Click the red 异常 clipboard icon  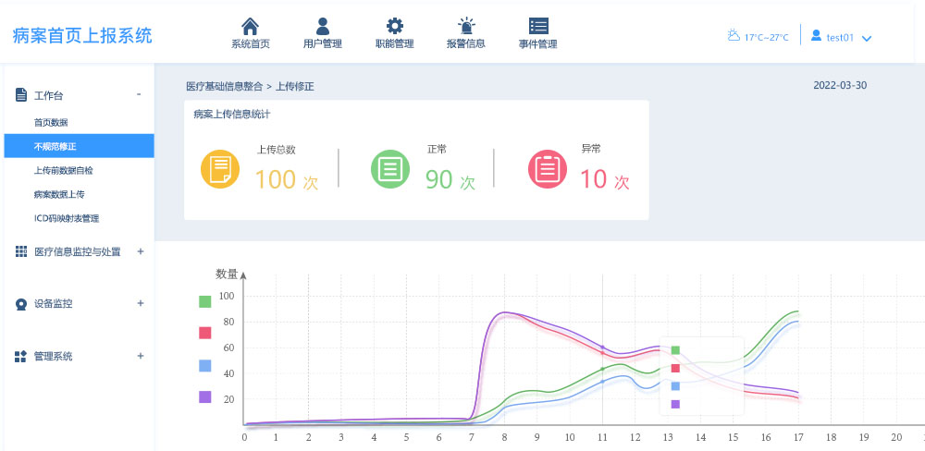tap(547, 169)
